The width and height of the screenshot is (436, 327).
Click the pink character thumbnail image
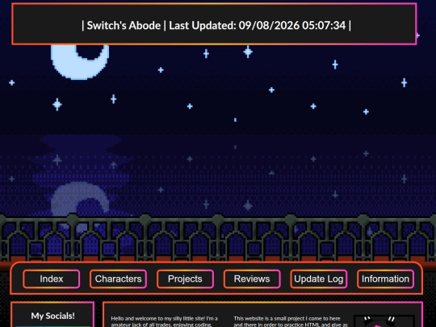click(384, 321)
